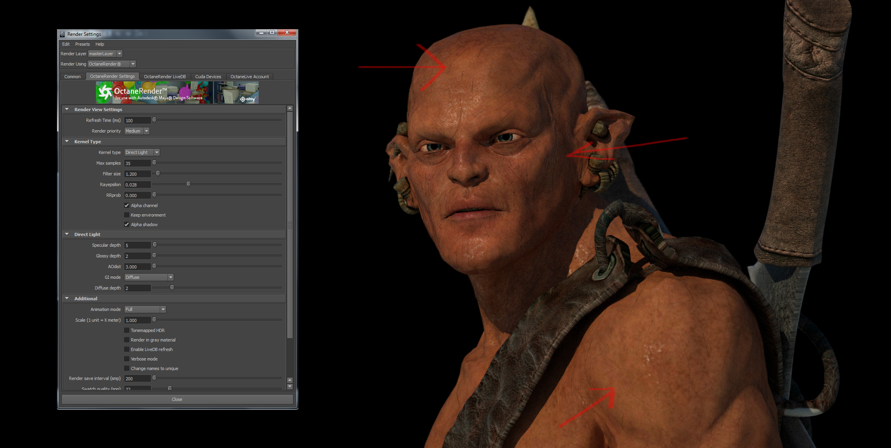Click the Specular depth slider handle
Image resolution: width=891 pixels, height=448 pixels.
[x=155, y=245]
